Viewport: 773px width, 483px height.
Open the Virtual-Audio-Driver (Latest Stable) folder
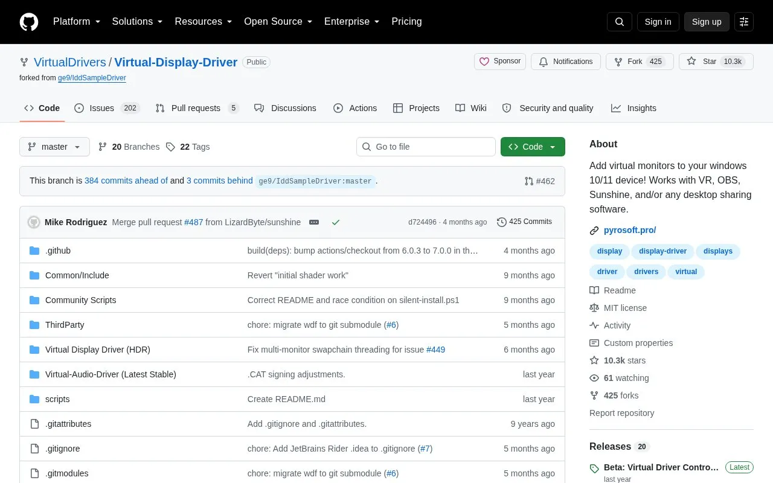(x=111, y=374)
